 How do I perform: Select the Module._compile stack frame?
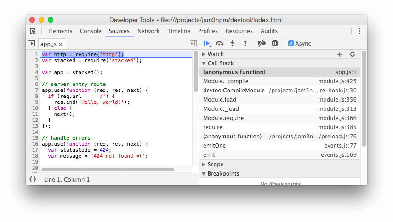(x=280, y=81)
